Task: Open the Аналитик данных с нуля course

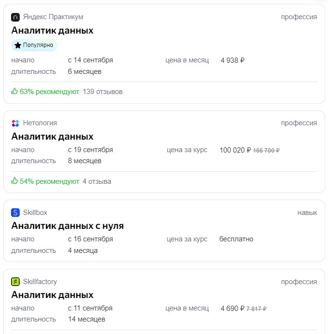Action: point(68,226)
